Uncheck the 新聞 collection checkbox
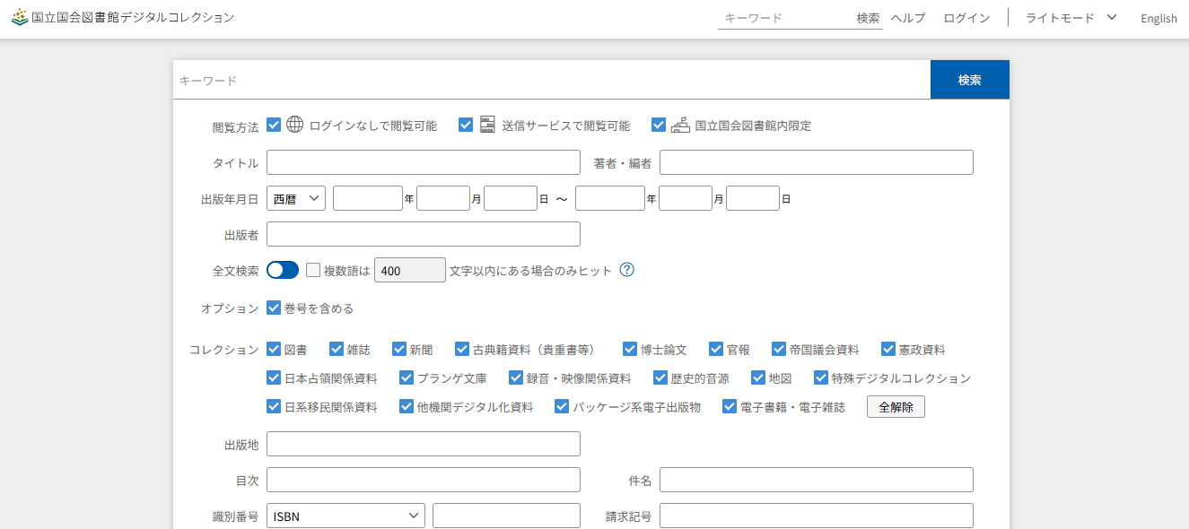The width and height of the screenshot is (1189, 529). pos(399,349)
